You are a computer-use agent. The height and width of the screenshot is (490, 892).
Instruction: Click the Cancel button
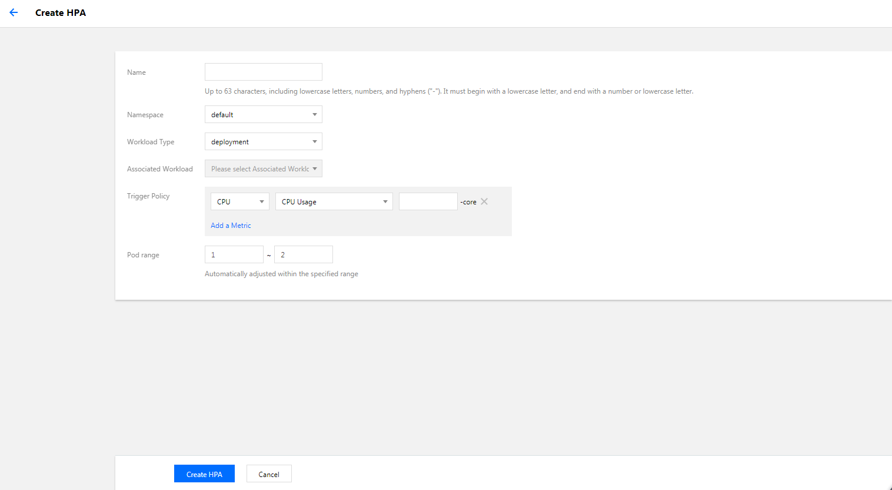click(269, 474)
